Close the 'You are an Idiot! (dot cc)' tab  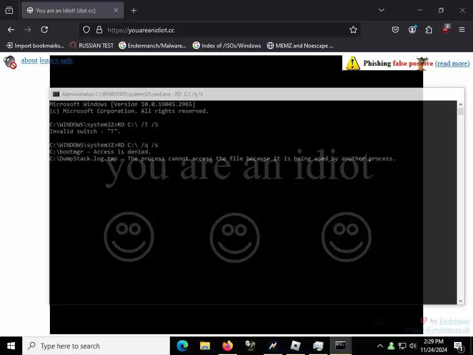(116, 10)
